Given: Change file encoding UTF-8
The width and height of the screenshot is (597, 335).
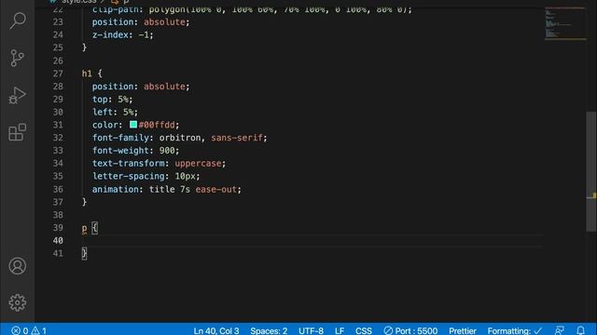Looking at the screenshot, I should (x=311, y=330).
